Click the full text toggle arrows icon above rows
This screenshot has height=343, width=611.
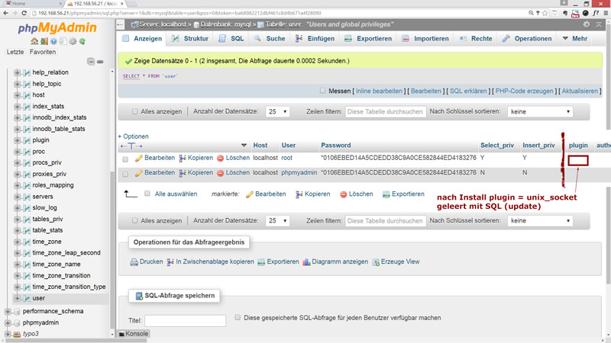point(131,146)
